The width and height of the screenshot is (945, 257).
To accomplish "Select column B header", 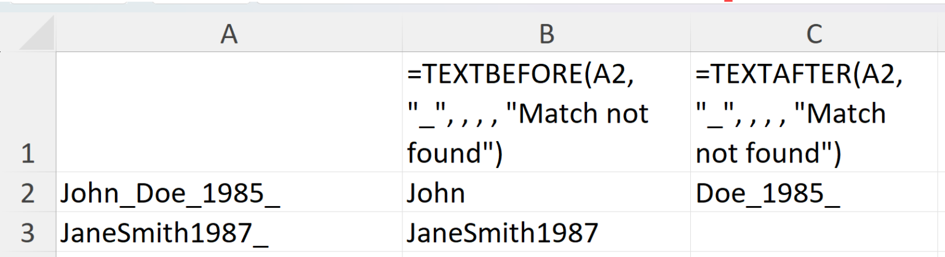I will [546, 34].
